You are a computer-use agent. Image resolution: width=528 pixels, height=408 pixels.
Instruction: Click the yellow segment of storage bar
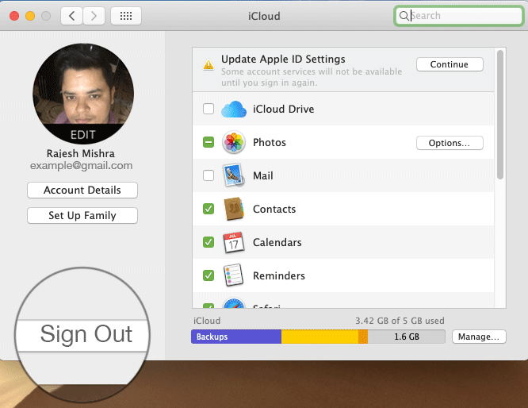pyautogui.click(x=320, y=337)
